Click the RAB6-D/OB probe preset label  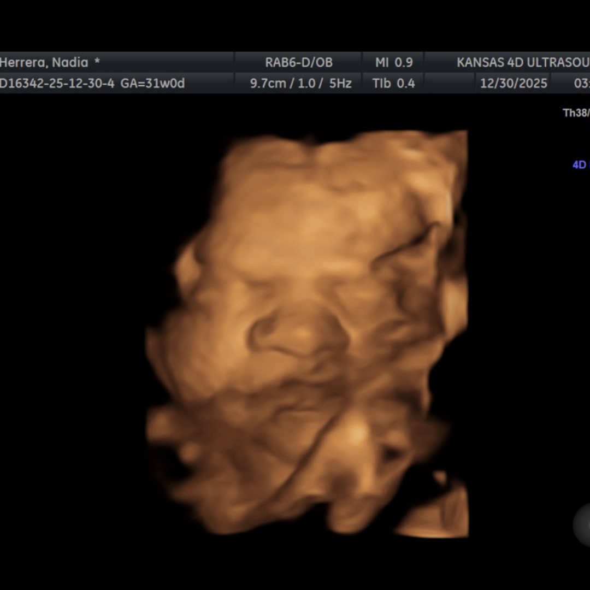tap(298, 62)
